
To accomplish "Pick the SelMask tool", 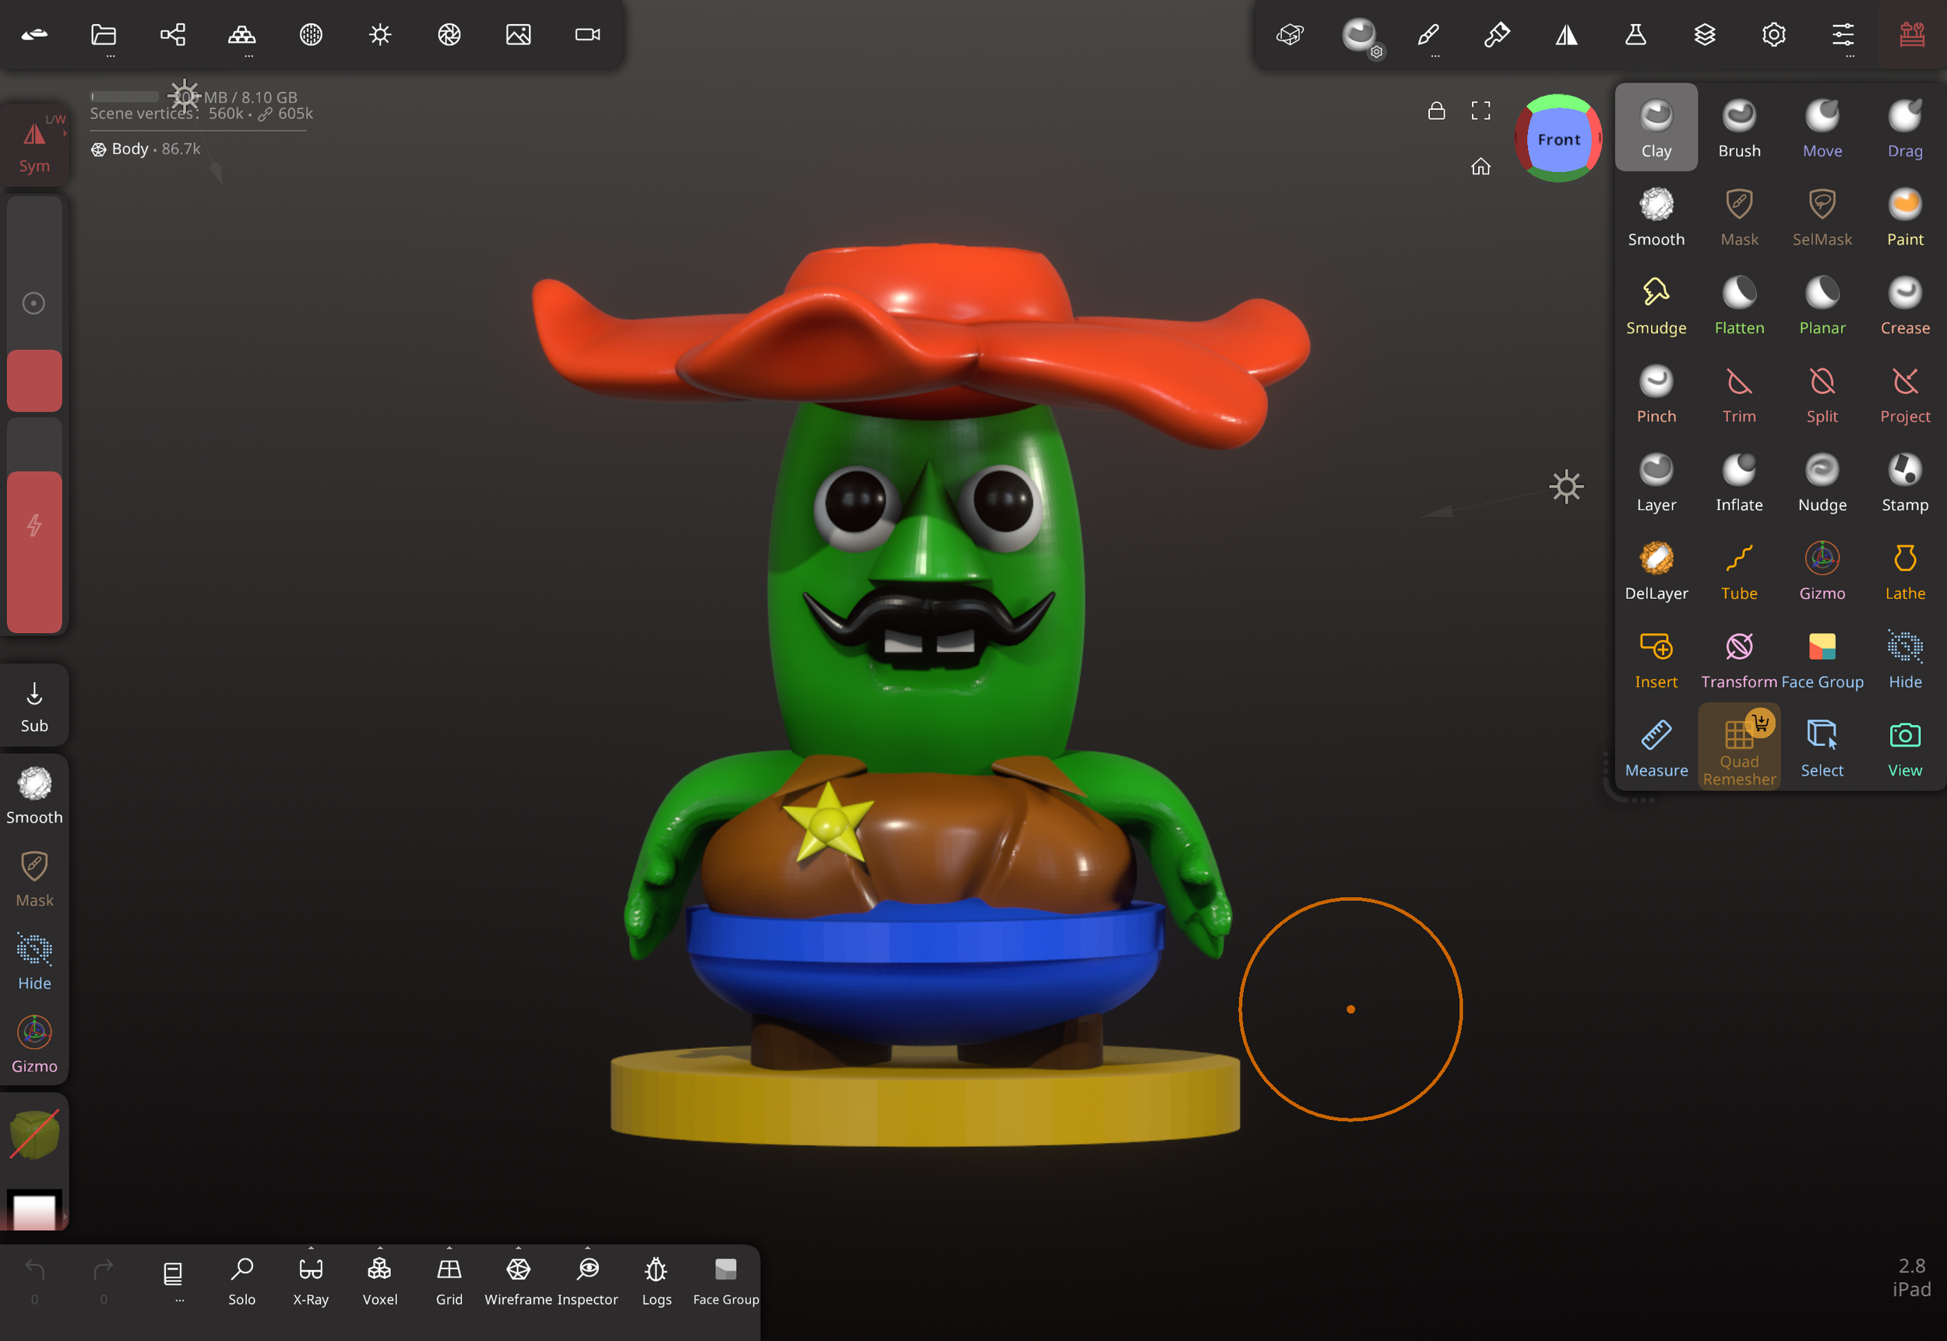I will (1822, 216).
